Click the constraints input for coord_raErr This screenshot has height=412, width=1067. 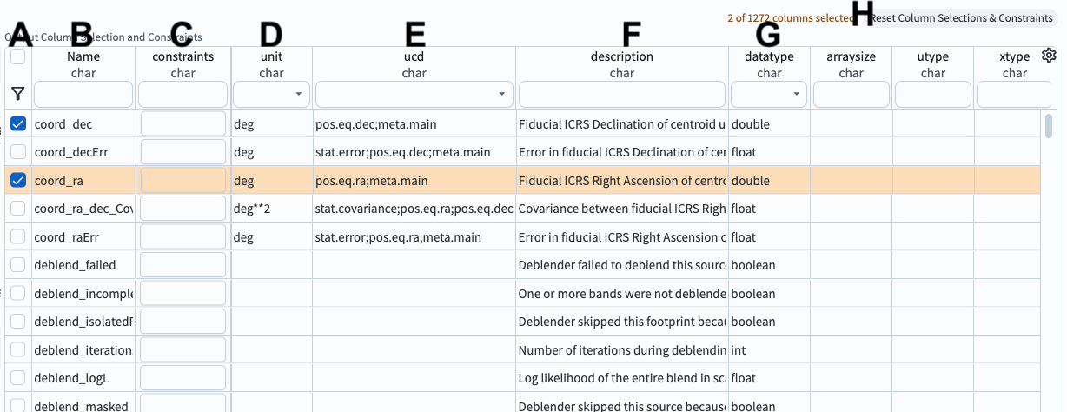(182, 237)
